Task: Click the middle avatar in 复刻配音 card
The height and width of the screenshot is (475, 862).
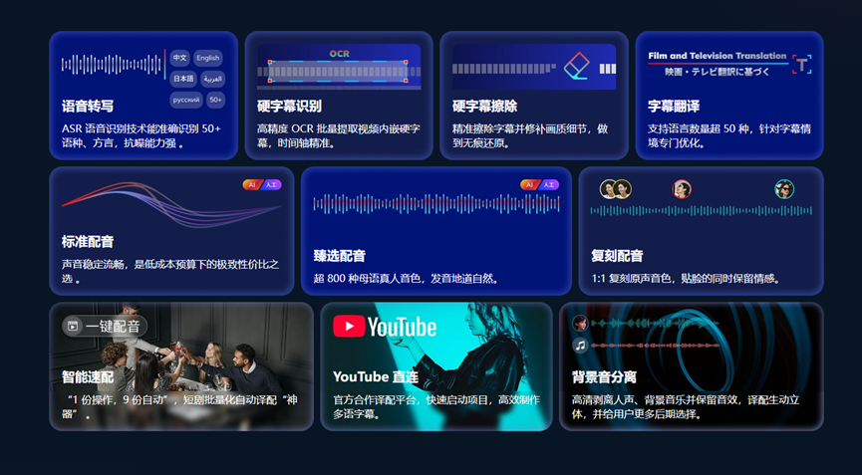Action: (682, 189)
